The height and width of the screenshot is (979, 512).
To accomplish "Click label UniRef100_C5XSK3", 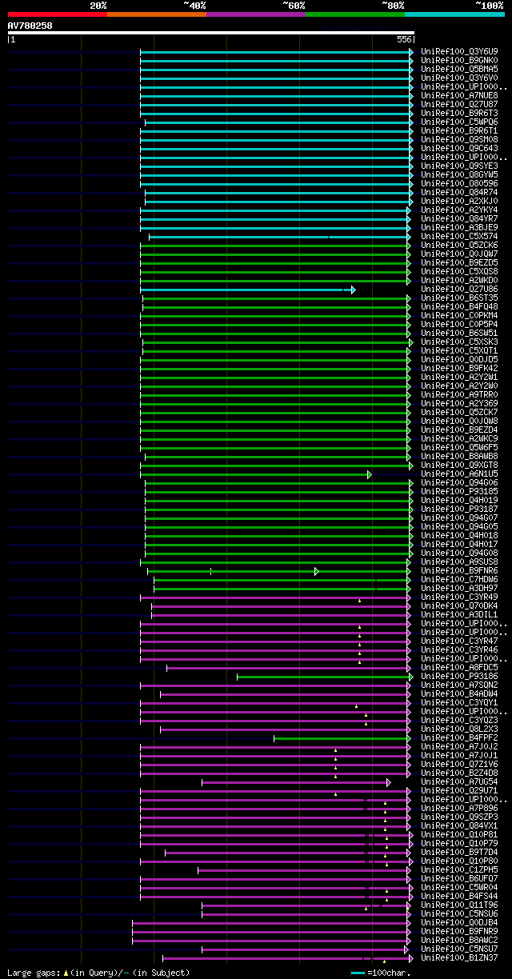I will 460,342.
